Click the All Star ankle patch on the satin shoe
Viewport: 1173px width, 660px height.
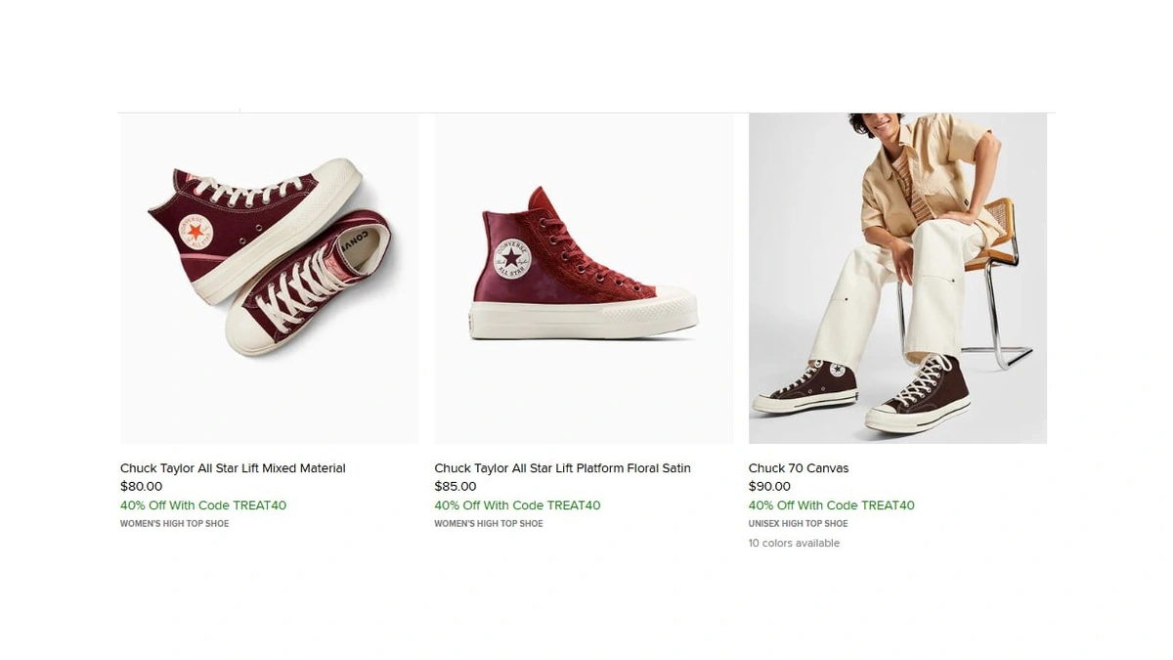[509, 258]
